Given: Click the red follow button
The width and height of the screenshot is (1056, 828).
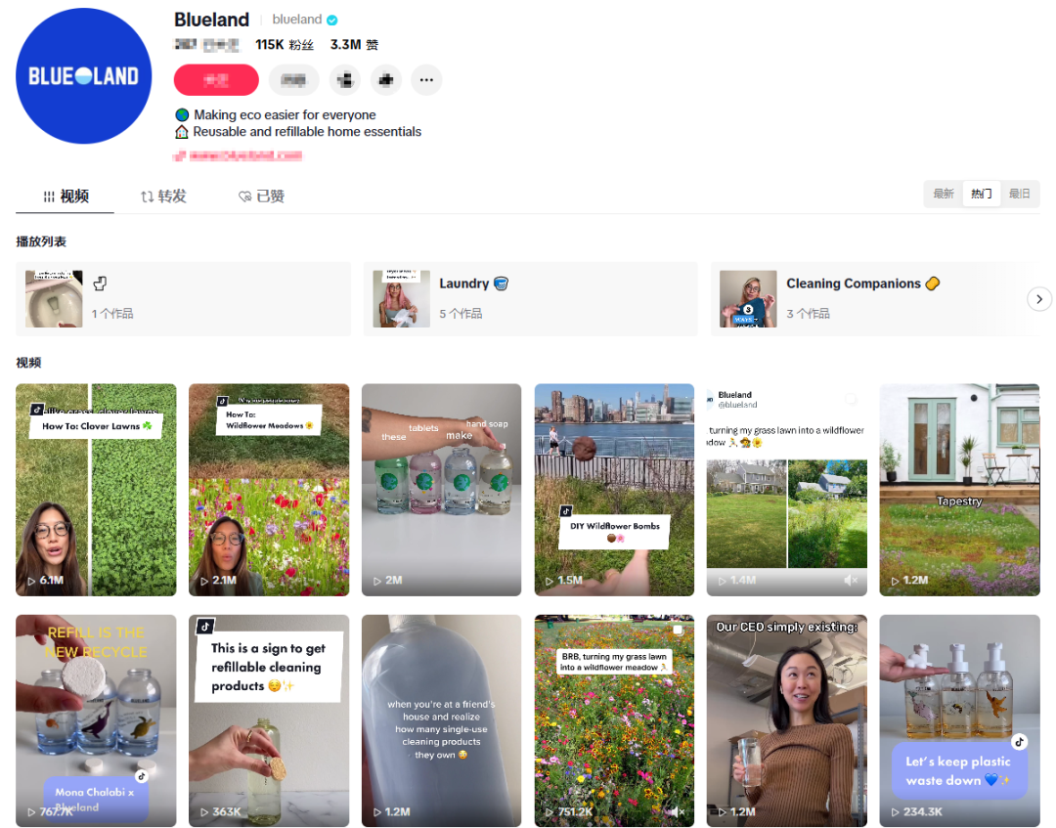Looking at the screenshot, I should (216, 80).
